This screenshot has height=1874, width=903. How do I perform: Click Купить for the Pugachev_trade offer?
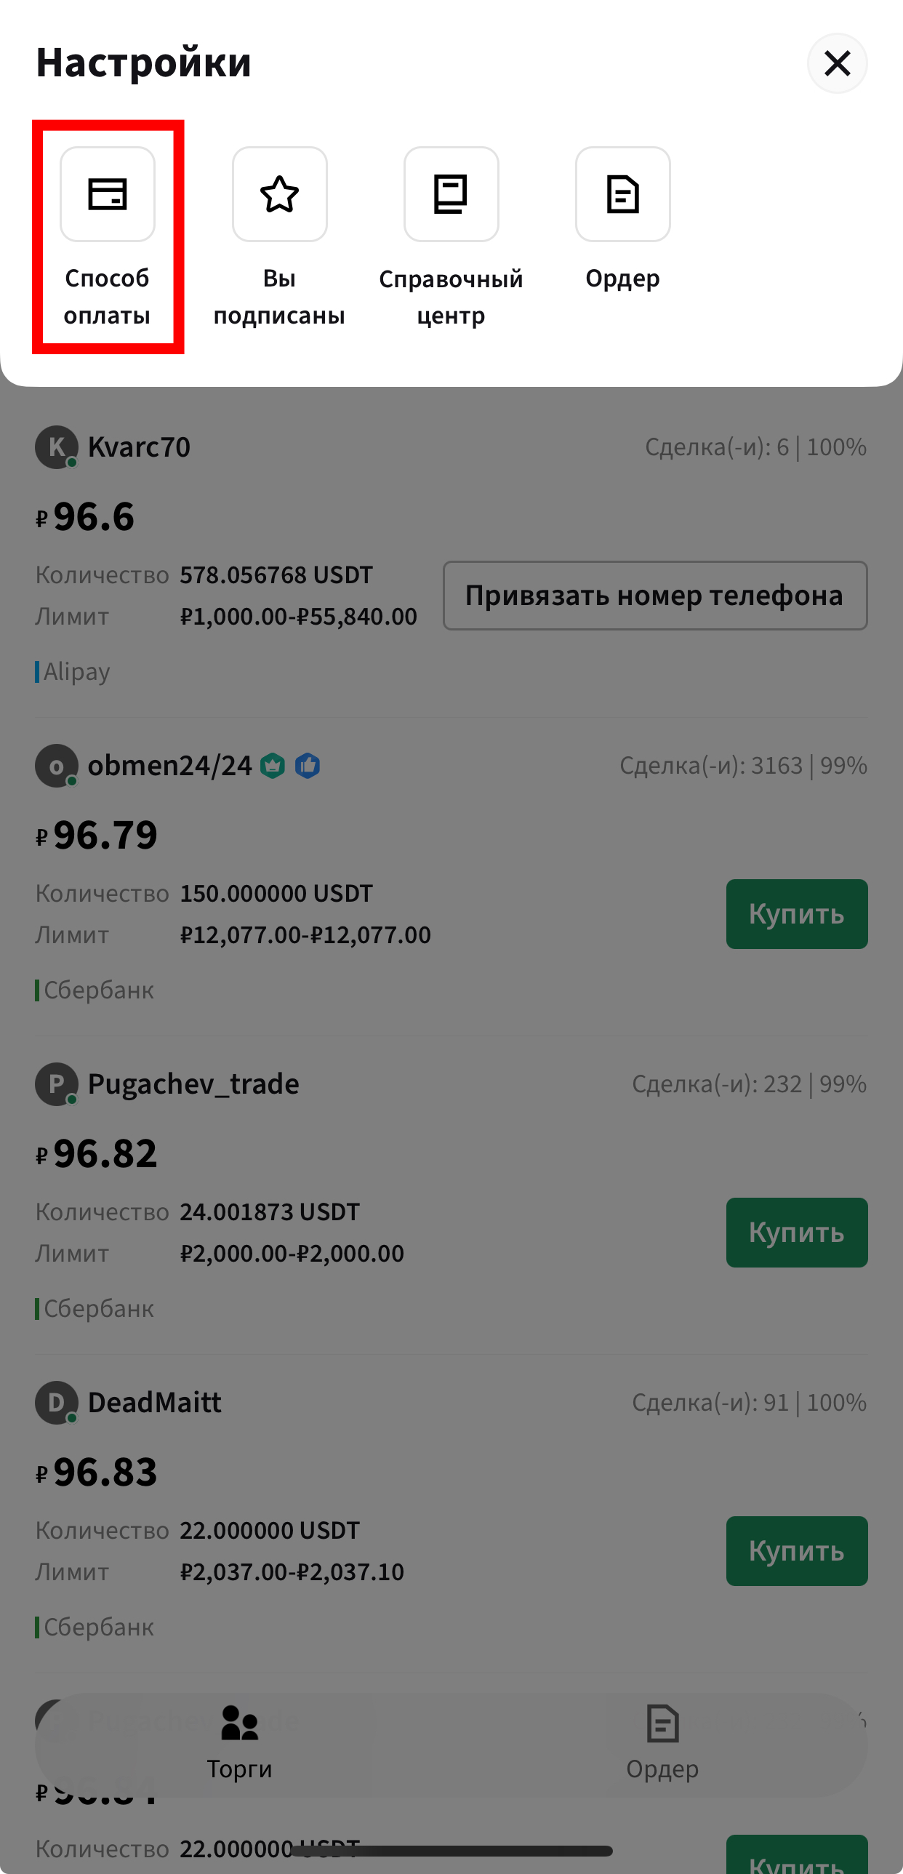pyautogui.click(x=796, y=1233)
